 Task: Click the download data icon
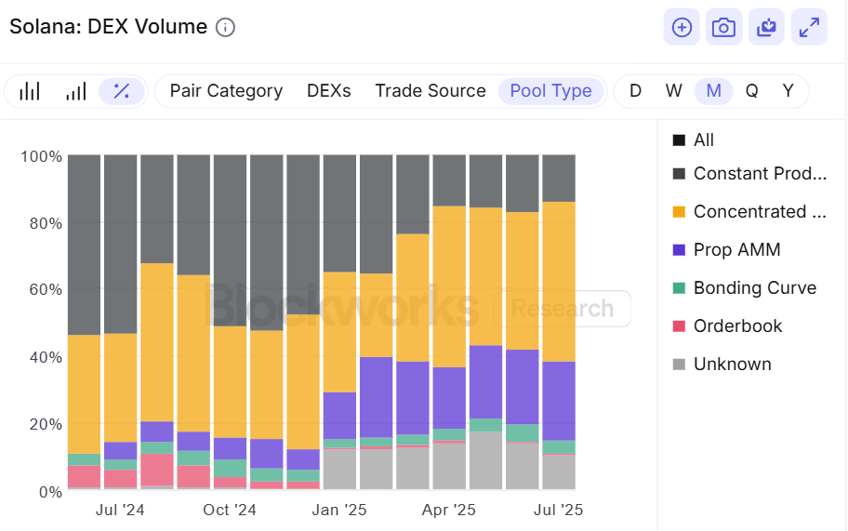[x=766, y=27]
